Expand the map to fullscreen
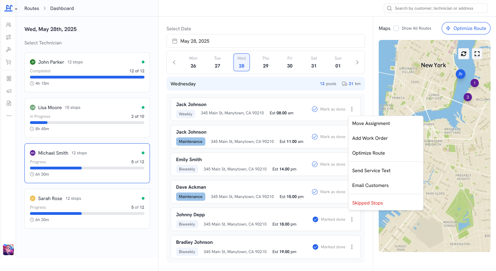Image resolution: width=496 pixels, height=271 pixels. coord(477,54)
